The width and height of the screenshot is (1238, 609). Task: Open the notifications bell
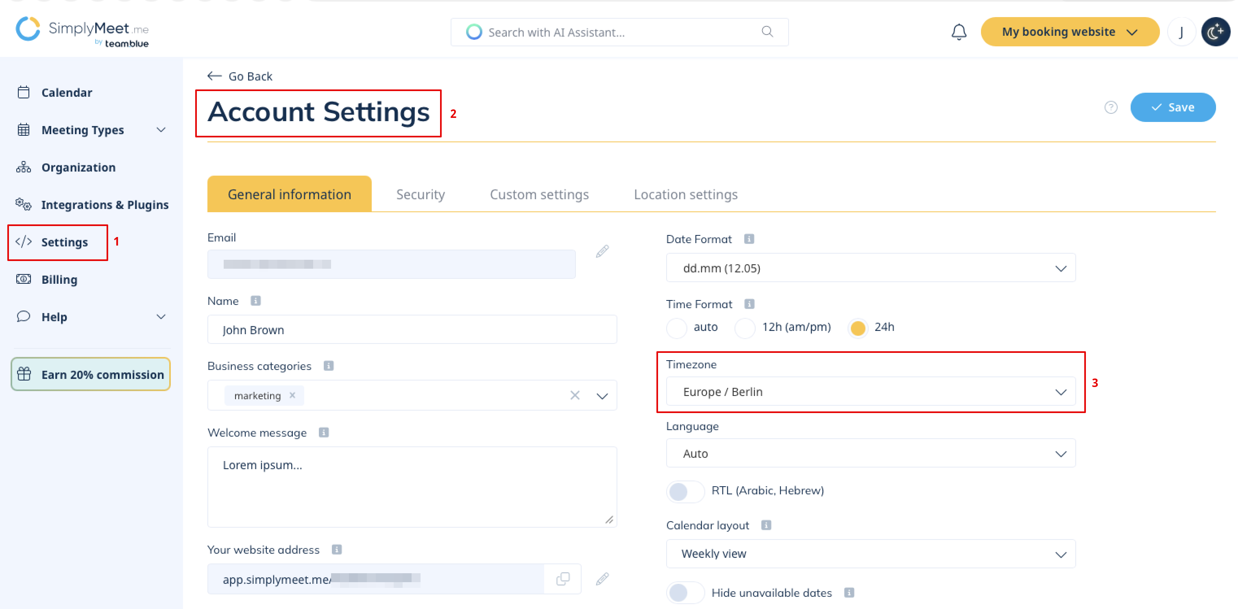[959, 32]
